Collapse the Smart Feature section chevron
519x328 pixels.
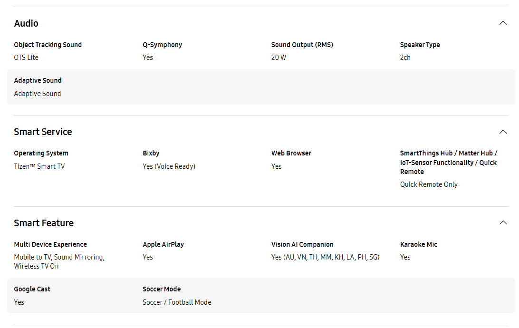click(x=503, y=223)
